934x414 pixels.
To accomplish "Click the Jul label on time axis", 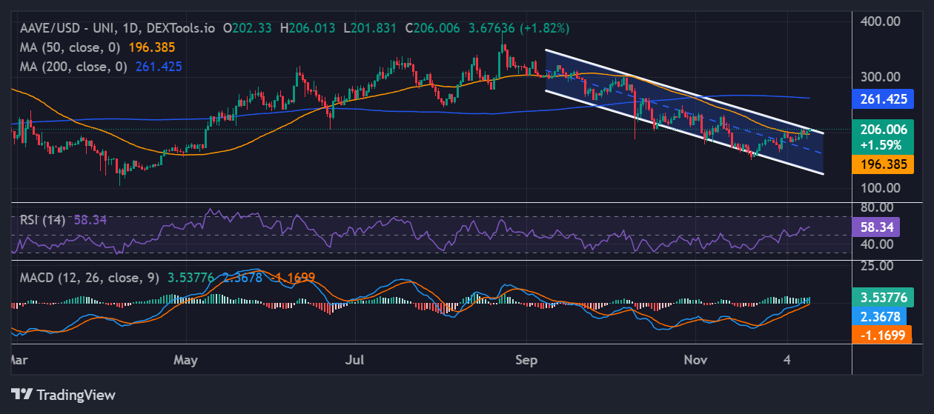I will pos(357,360).
